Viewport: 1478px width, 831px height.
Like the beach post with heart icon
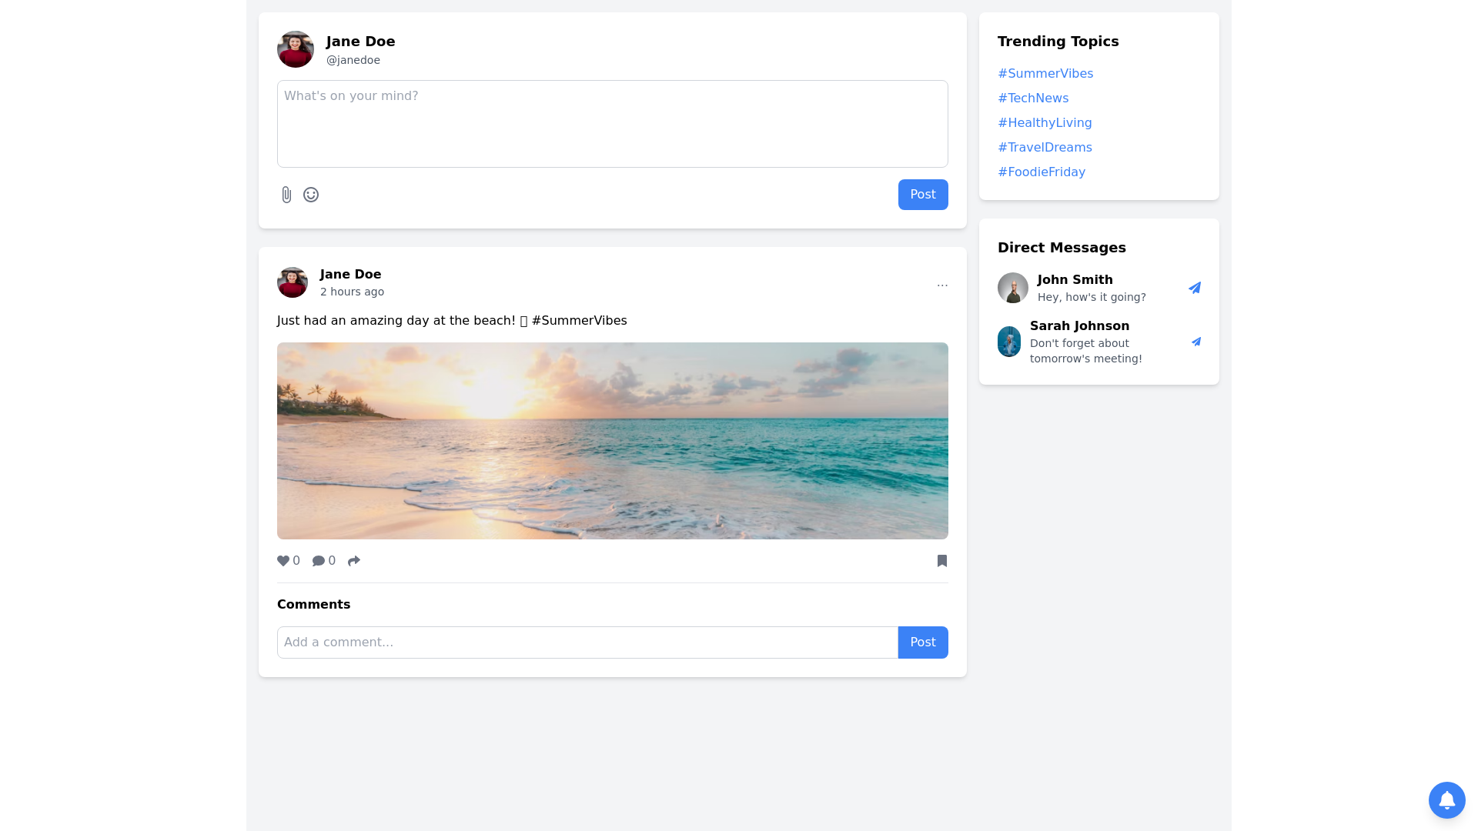(283, 561)
